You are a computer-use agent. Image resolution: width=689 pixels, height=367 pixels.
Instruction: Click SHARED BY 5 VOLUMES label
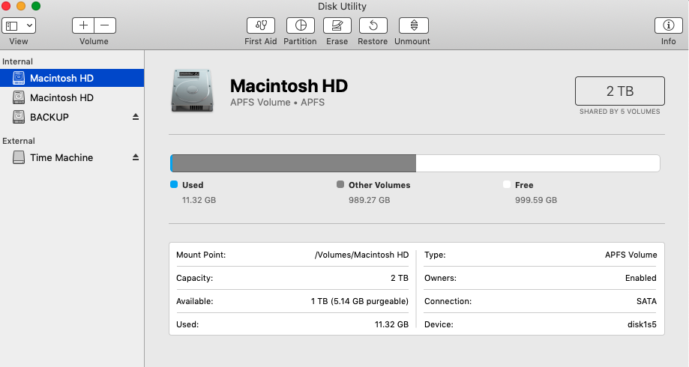click(x=619, y=112)
